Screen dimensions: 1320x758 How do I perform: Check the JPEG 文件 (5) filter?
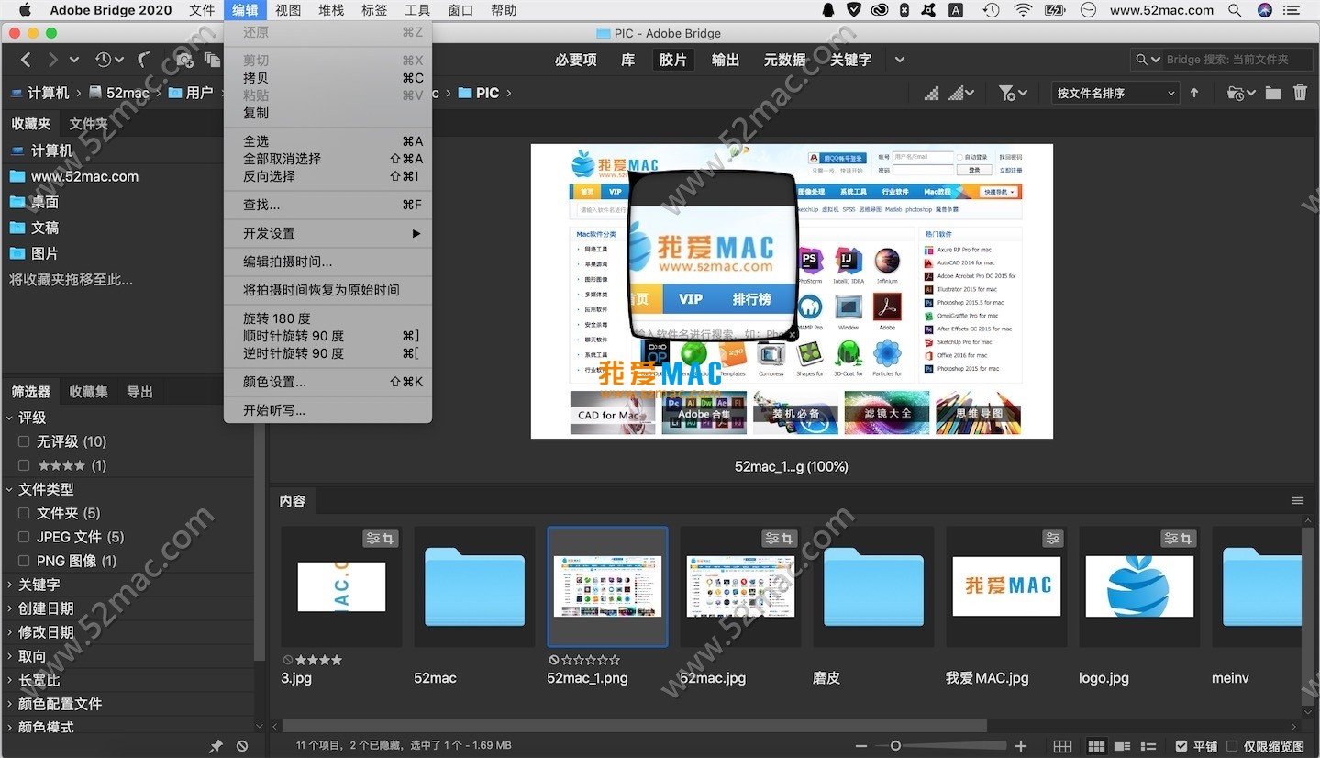tap(24, 537)
